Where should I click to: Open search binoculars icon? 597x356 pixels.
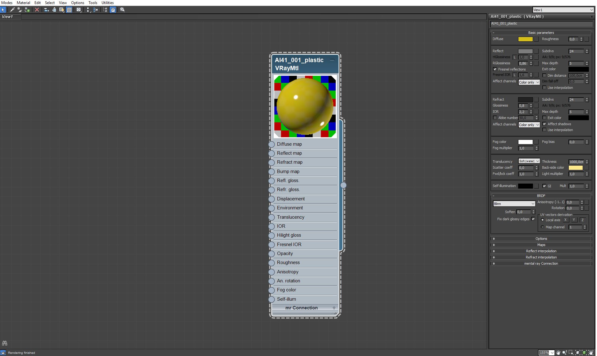(x=4, y=343)
